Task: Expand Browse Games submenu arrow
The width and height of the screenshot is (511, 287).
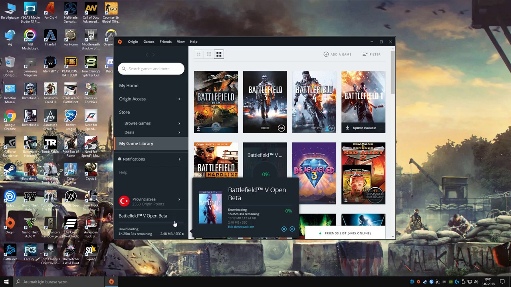Action: [x=179, y=123]
